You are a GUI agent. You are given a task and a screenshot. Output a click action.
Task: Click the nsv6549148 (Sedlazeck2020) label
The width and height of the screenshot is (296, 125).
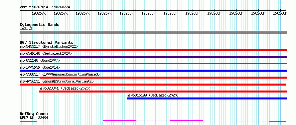pos(46,53)
